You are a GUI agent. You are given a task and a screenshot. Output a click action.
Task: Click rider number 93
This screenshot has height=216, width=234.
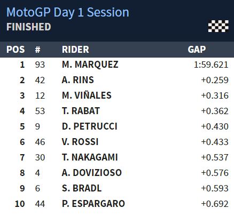[40, 65]
